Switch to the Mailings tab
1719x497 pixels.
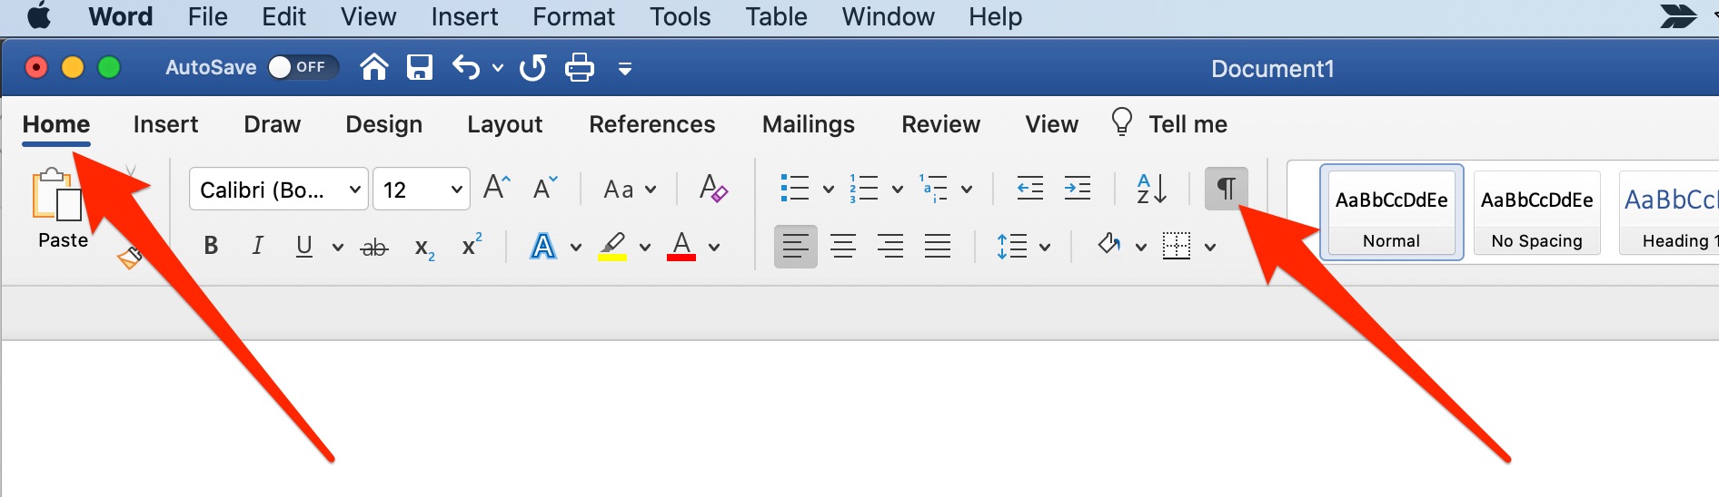coord(808,124)
